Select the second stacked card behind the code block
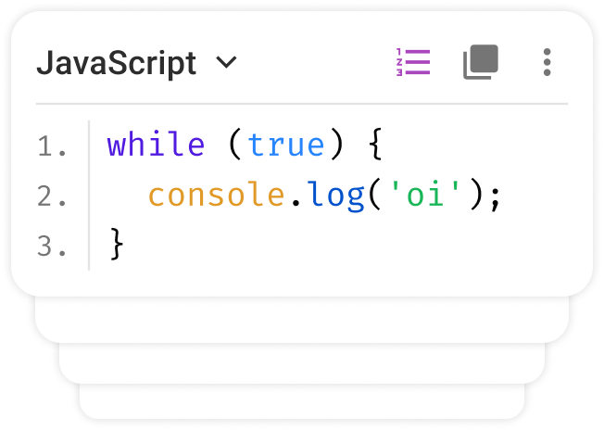604x430 pixels. coord(301,319)
